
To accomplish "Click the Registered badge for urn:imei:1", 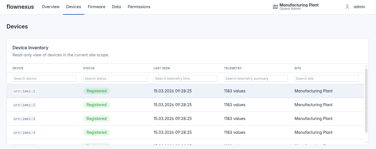I will click(96, 91).
